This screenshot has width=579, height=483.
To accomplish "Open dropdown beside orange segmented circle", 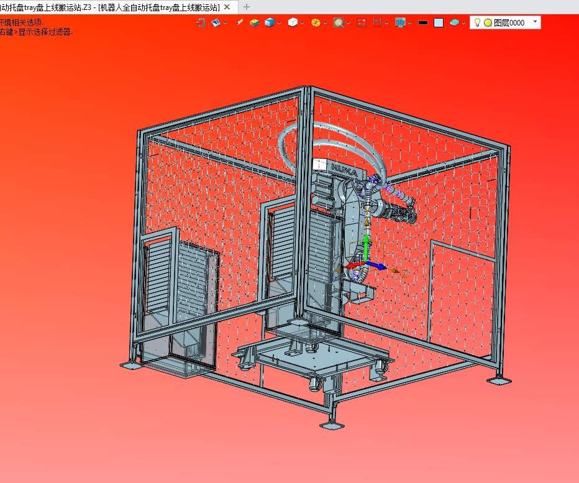I will (x=326, y=23).
